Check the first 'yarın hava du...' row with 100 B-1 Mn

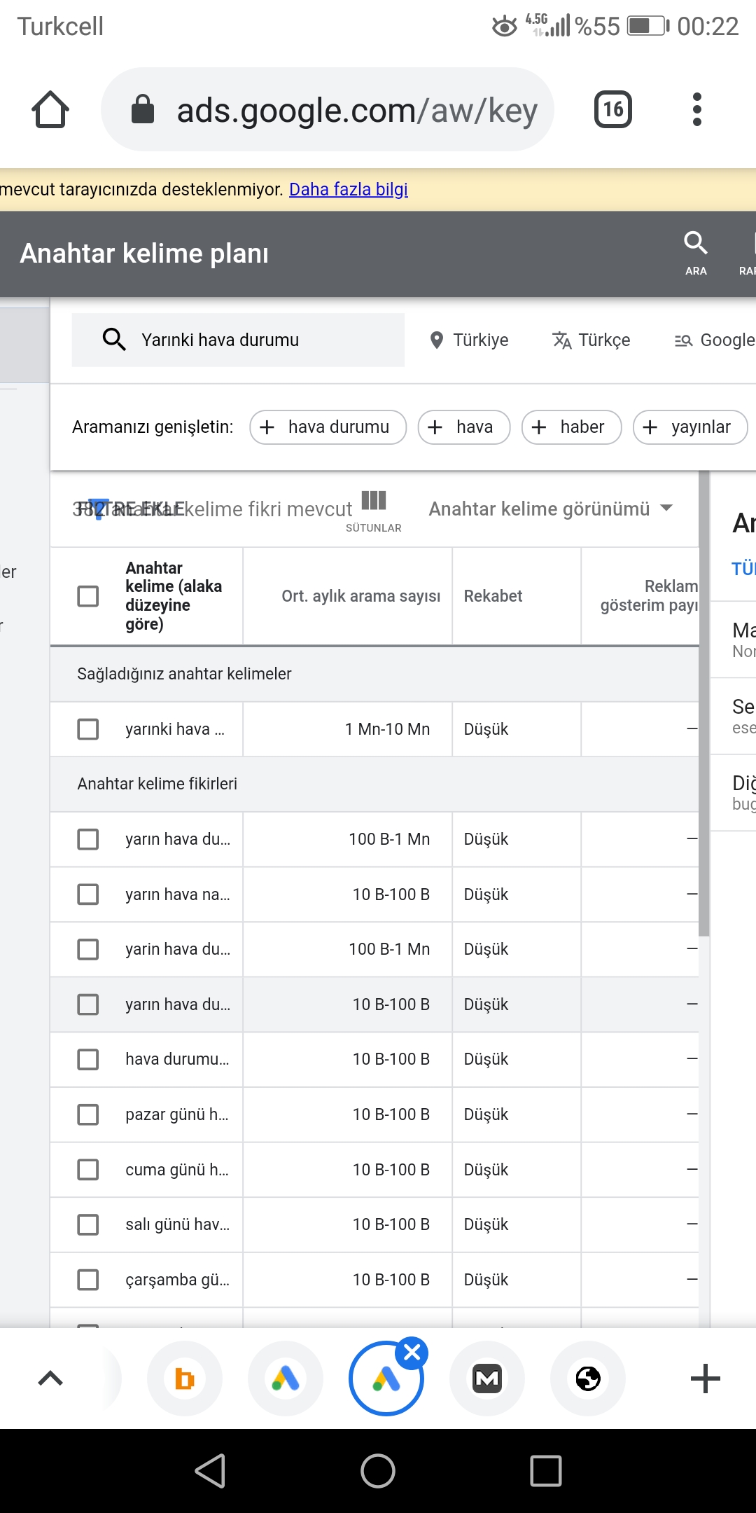click(x=88, y=839)
